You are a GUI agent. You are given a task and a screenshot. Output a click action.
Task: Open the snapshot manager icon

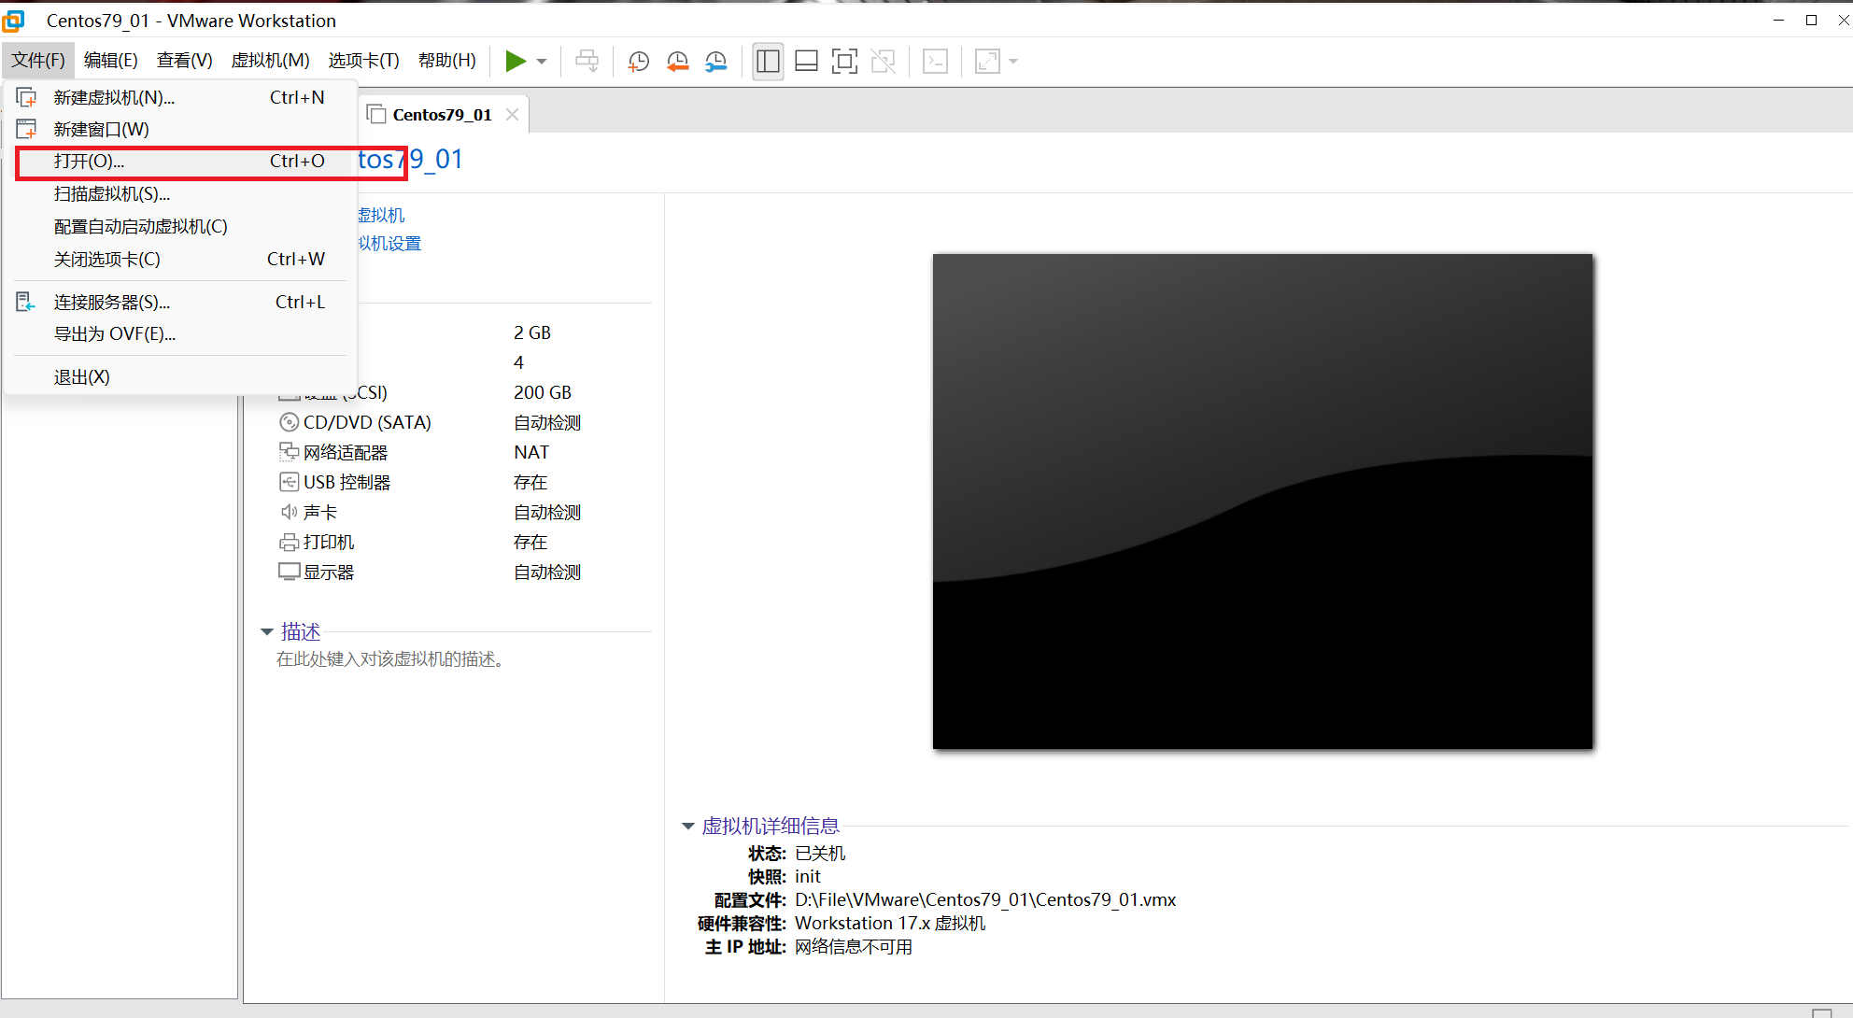pyautogui.click(x=715, y=62)
